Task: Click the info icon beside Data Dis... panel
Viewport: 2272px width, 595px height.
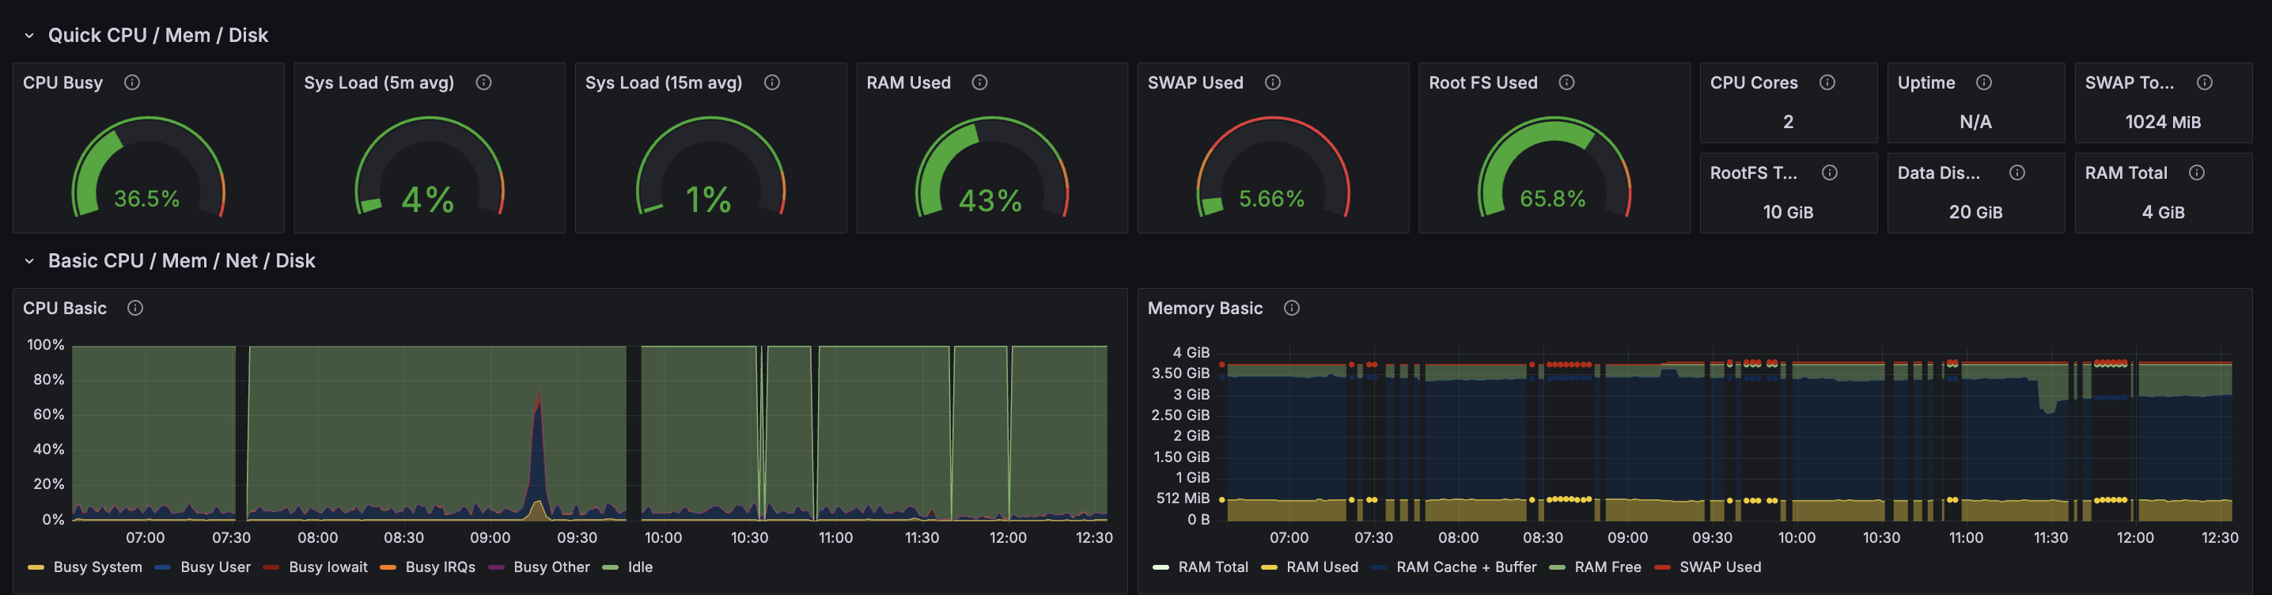Action: [2017, 172]
